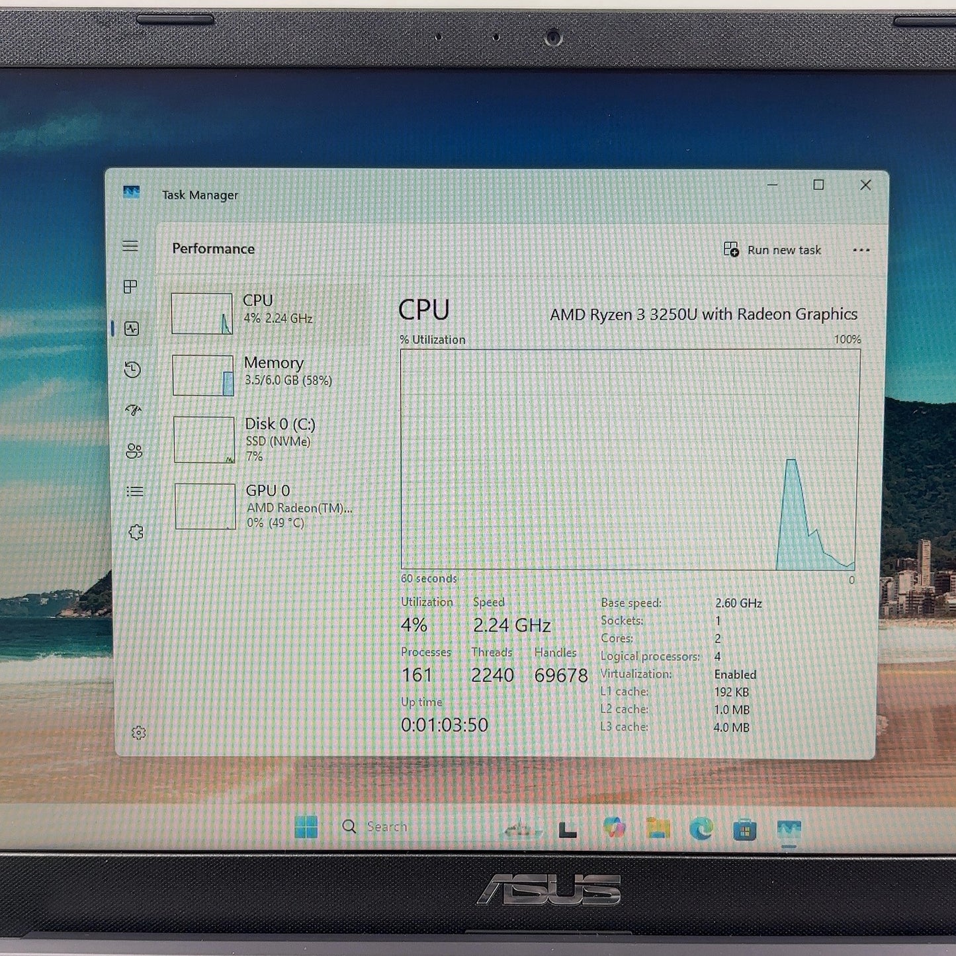The height and width of the screenshot is (956, 956).
Task: Click the Task Manager taskbar icon
Action: pos(789,830)
